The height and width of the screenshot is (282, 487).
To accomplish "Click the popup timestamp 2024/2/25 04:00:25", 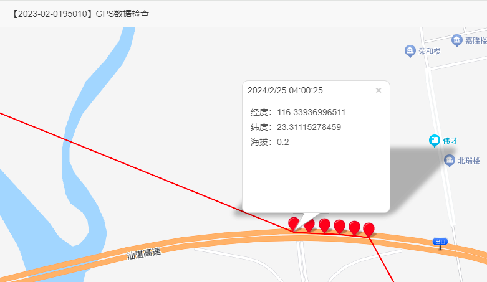I will 285,90.
